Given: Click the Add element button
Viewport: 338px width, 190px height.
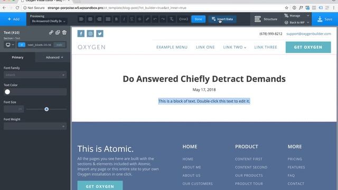Looking at the screenshot, I should 13,19.
